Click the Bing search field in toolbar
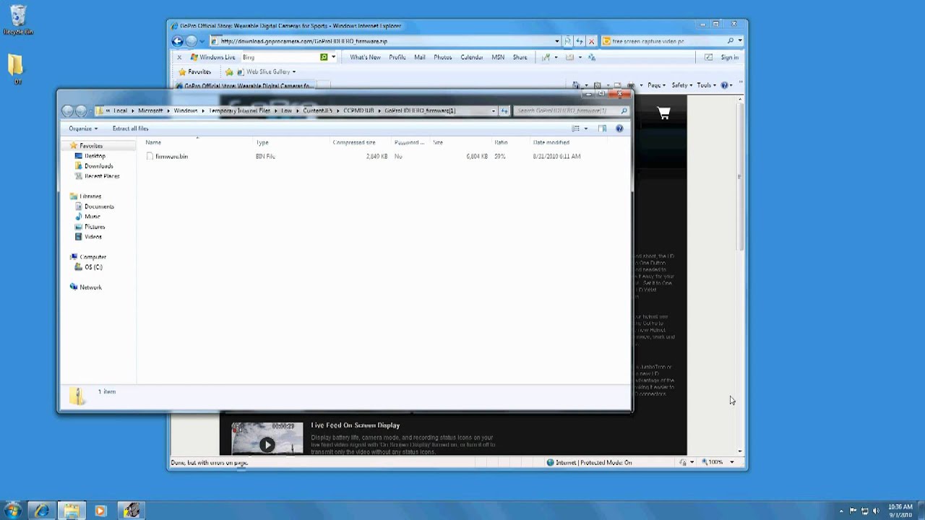The width and height of the screenshot is (925, 520). point(280,57)
